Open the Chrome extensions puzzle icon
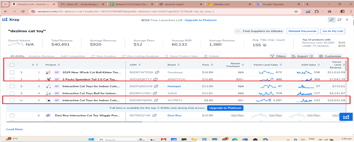This screenshot has width=354, height=142. 317,12
